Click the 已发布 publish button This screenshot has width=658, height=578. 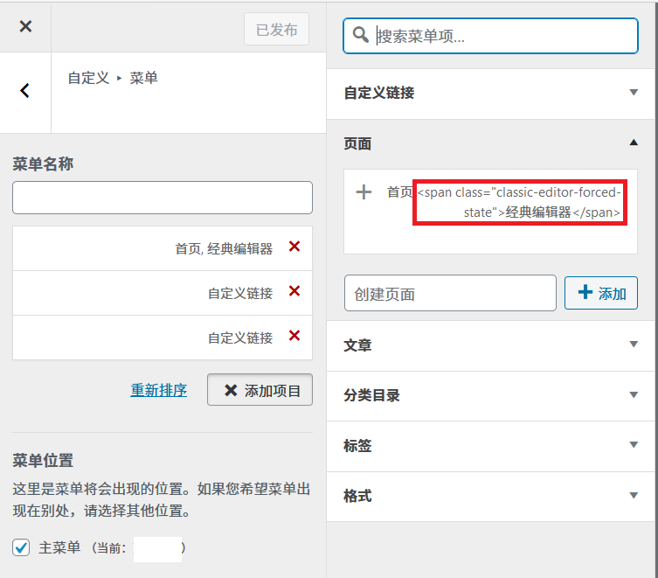(x=276, y=30)
